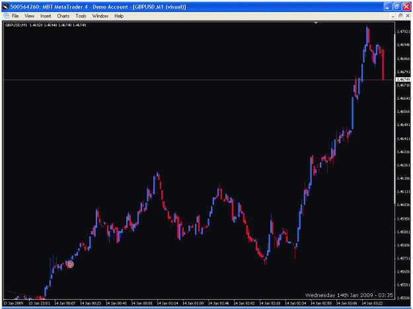Click time axis label '14 Jan 01:30'

coord(193,303)
